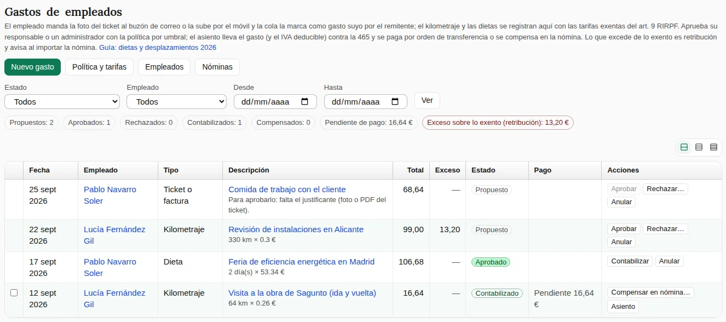The width and height of the screenshot is (726, 322).
Task: Reject the Comida de trabajo con el cliente expense
Action: tap(665, 189)
